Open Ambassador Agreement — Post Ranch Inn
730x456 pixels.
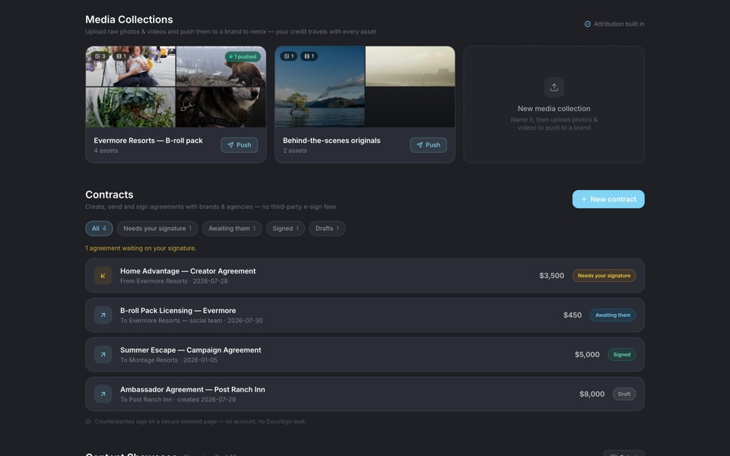click(x=365, y=394)
